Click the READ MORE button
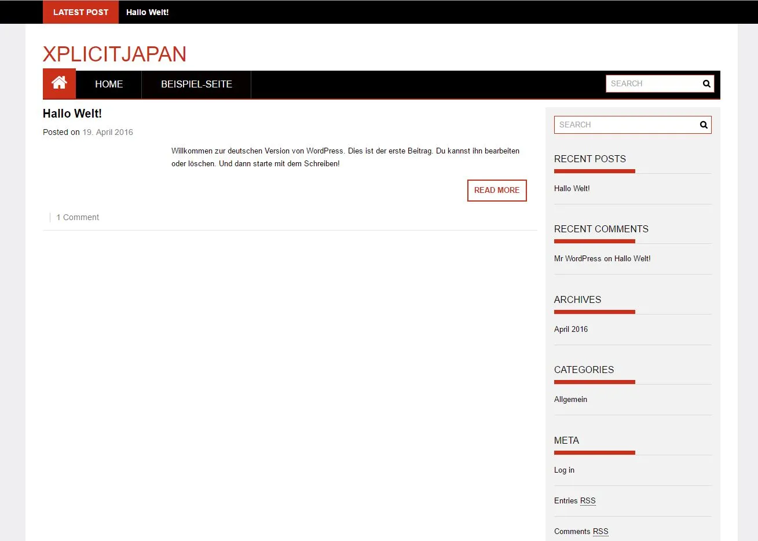This screenshot has width=758, height=541. coord(497,191)
